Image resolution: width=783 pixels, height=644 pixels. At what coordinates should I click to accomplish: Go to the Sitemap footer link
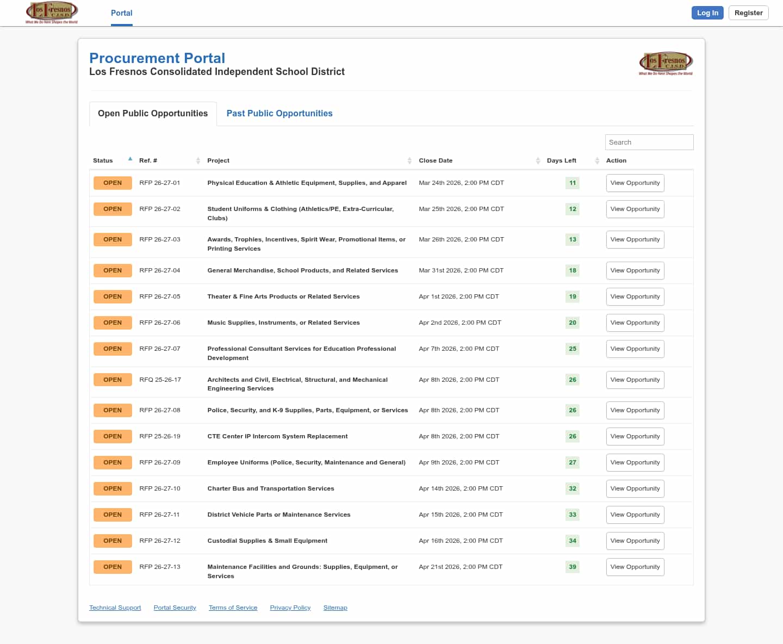[x=335, y=608]
